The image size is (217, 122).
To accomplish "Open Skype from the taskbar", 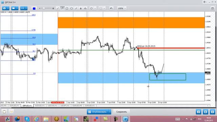I will (x=27, y=119).
